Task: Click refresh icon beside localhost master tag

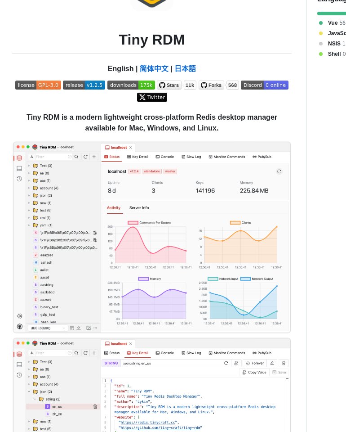Action: click(x=279, y=171)
